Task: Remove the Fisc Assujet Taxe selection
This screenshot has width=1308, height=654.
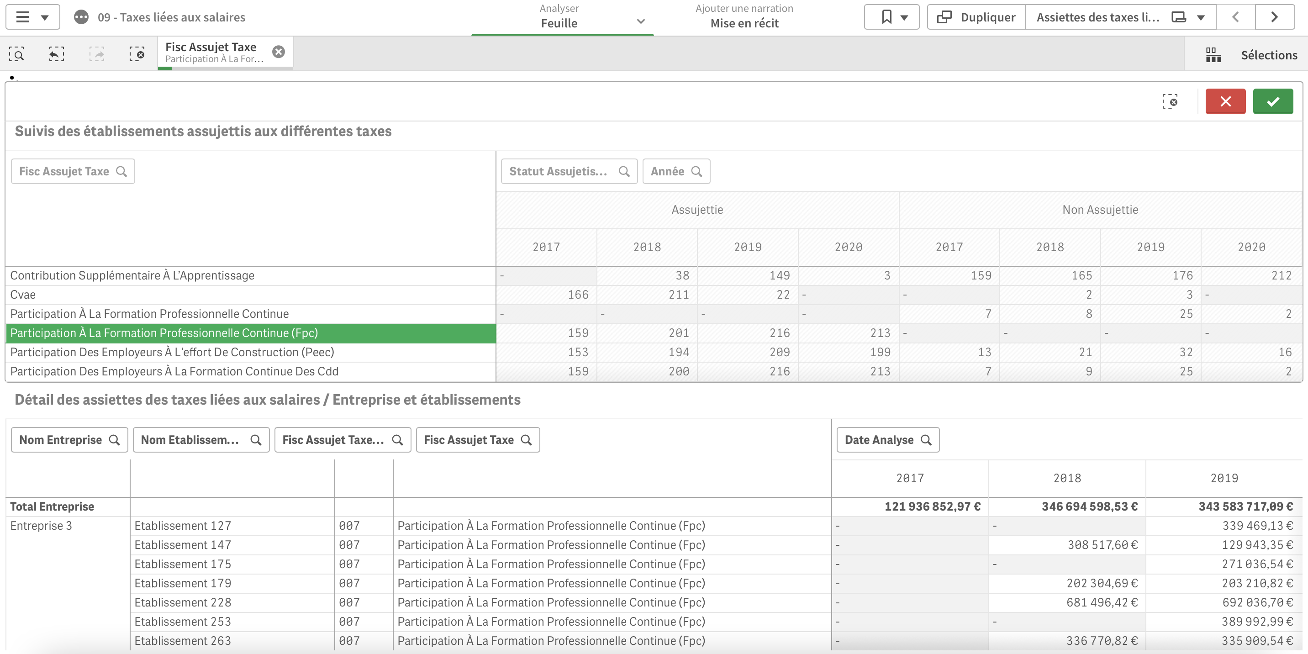Action: point(278,52)
